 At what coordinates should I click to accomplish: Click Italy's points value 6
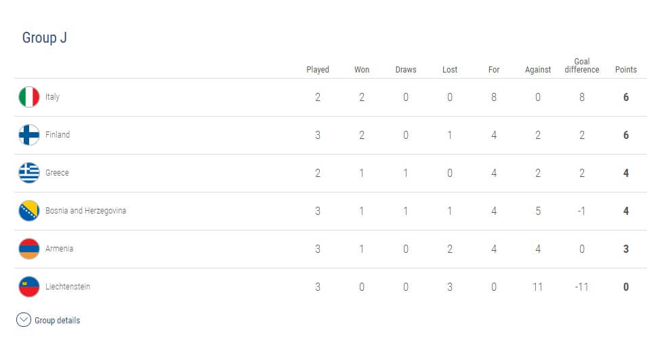click(x=626, y=97)
